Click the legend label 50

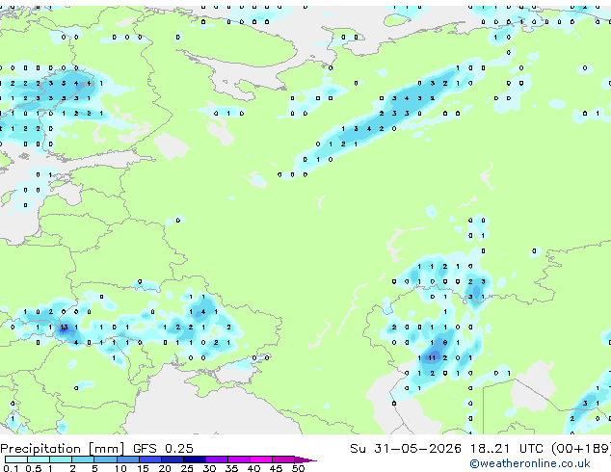coord(298,468)
